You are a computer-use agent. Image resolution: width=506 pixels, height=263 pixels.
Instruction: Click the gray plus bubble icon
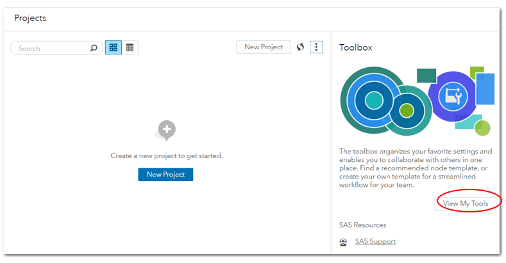coord(166,130)
